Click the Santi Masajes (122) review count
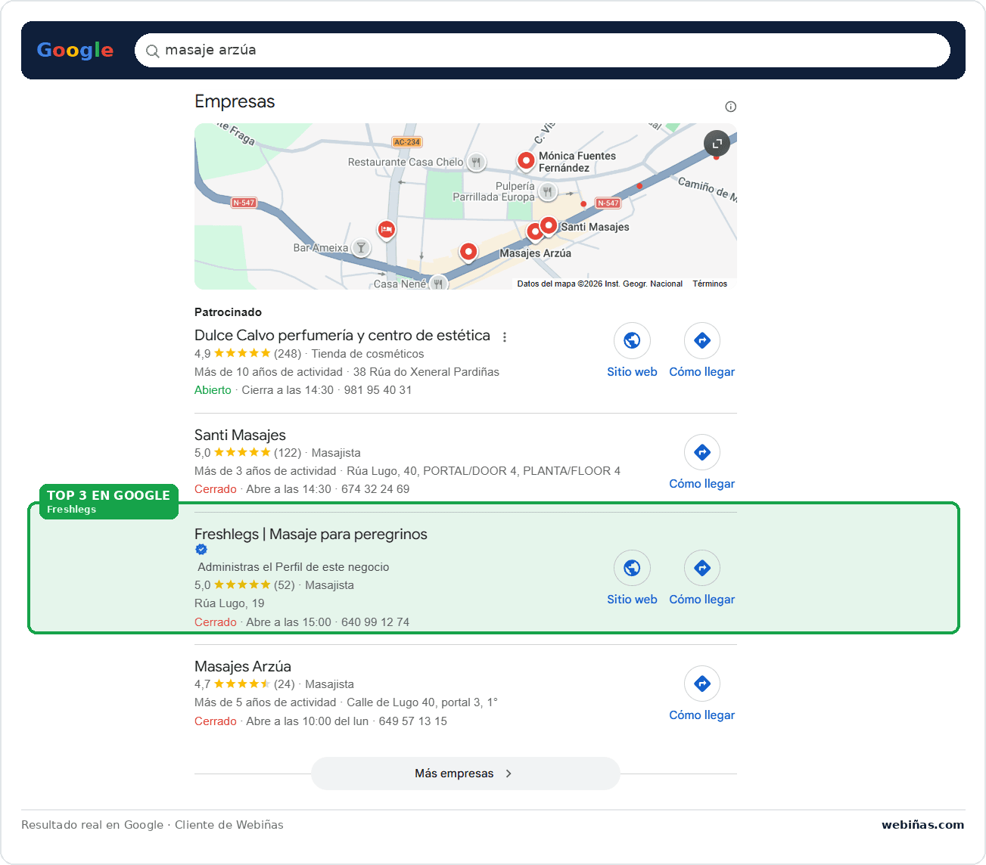This screenshot has height=865, width=986. pyautogui.click(x=288, y=453)
